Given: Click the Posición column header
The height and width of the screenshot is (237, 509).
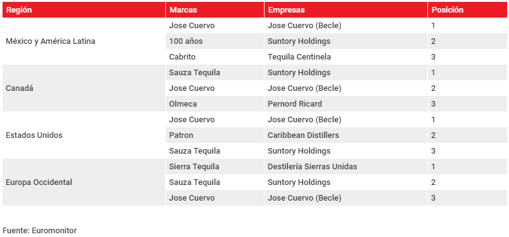Looking at the screenshot, I should coord(467,9).
